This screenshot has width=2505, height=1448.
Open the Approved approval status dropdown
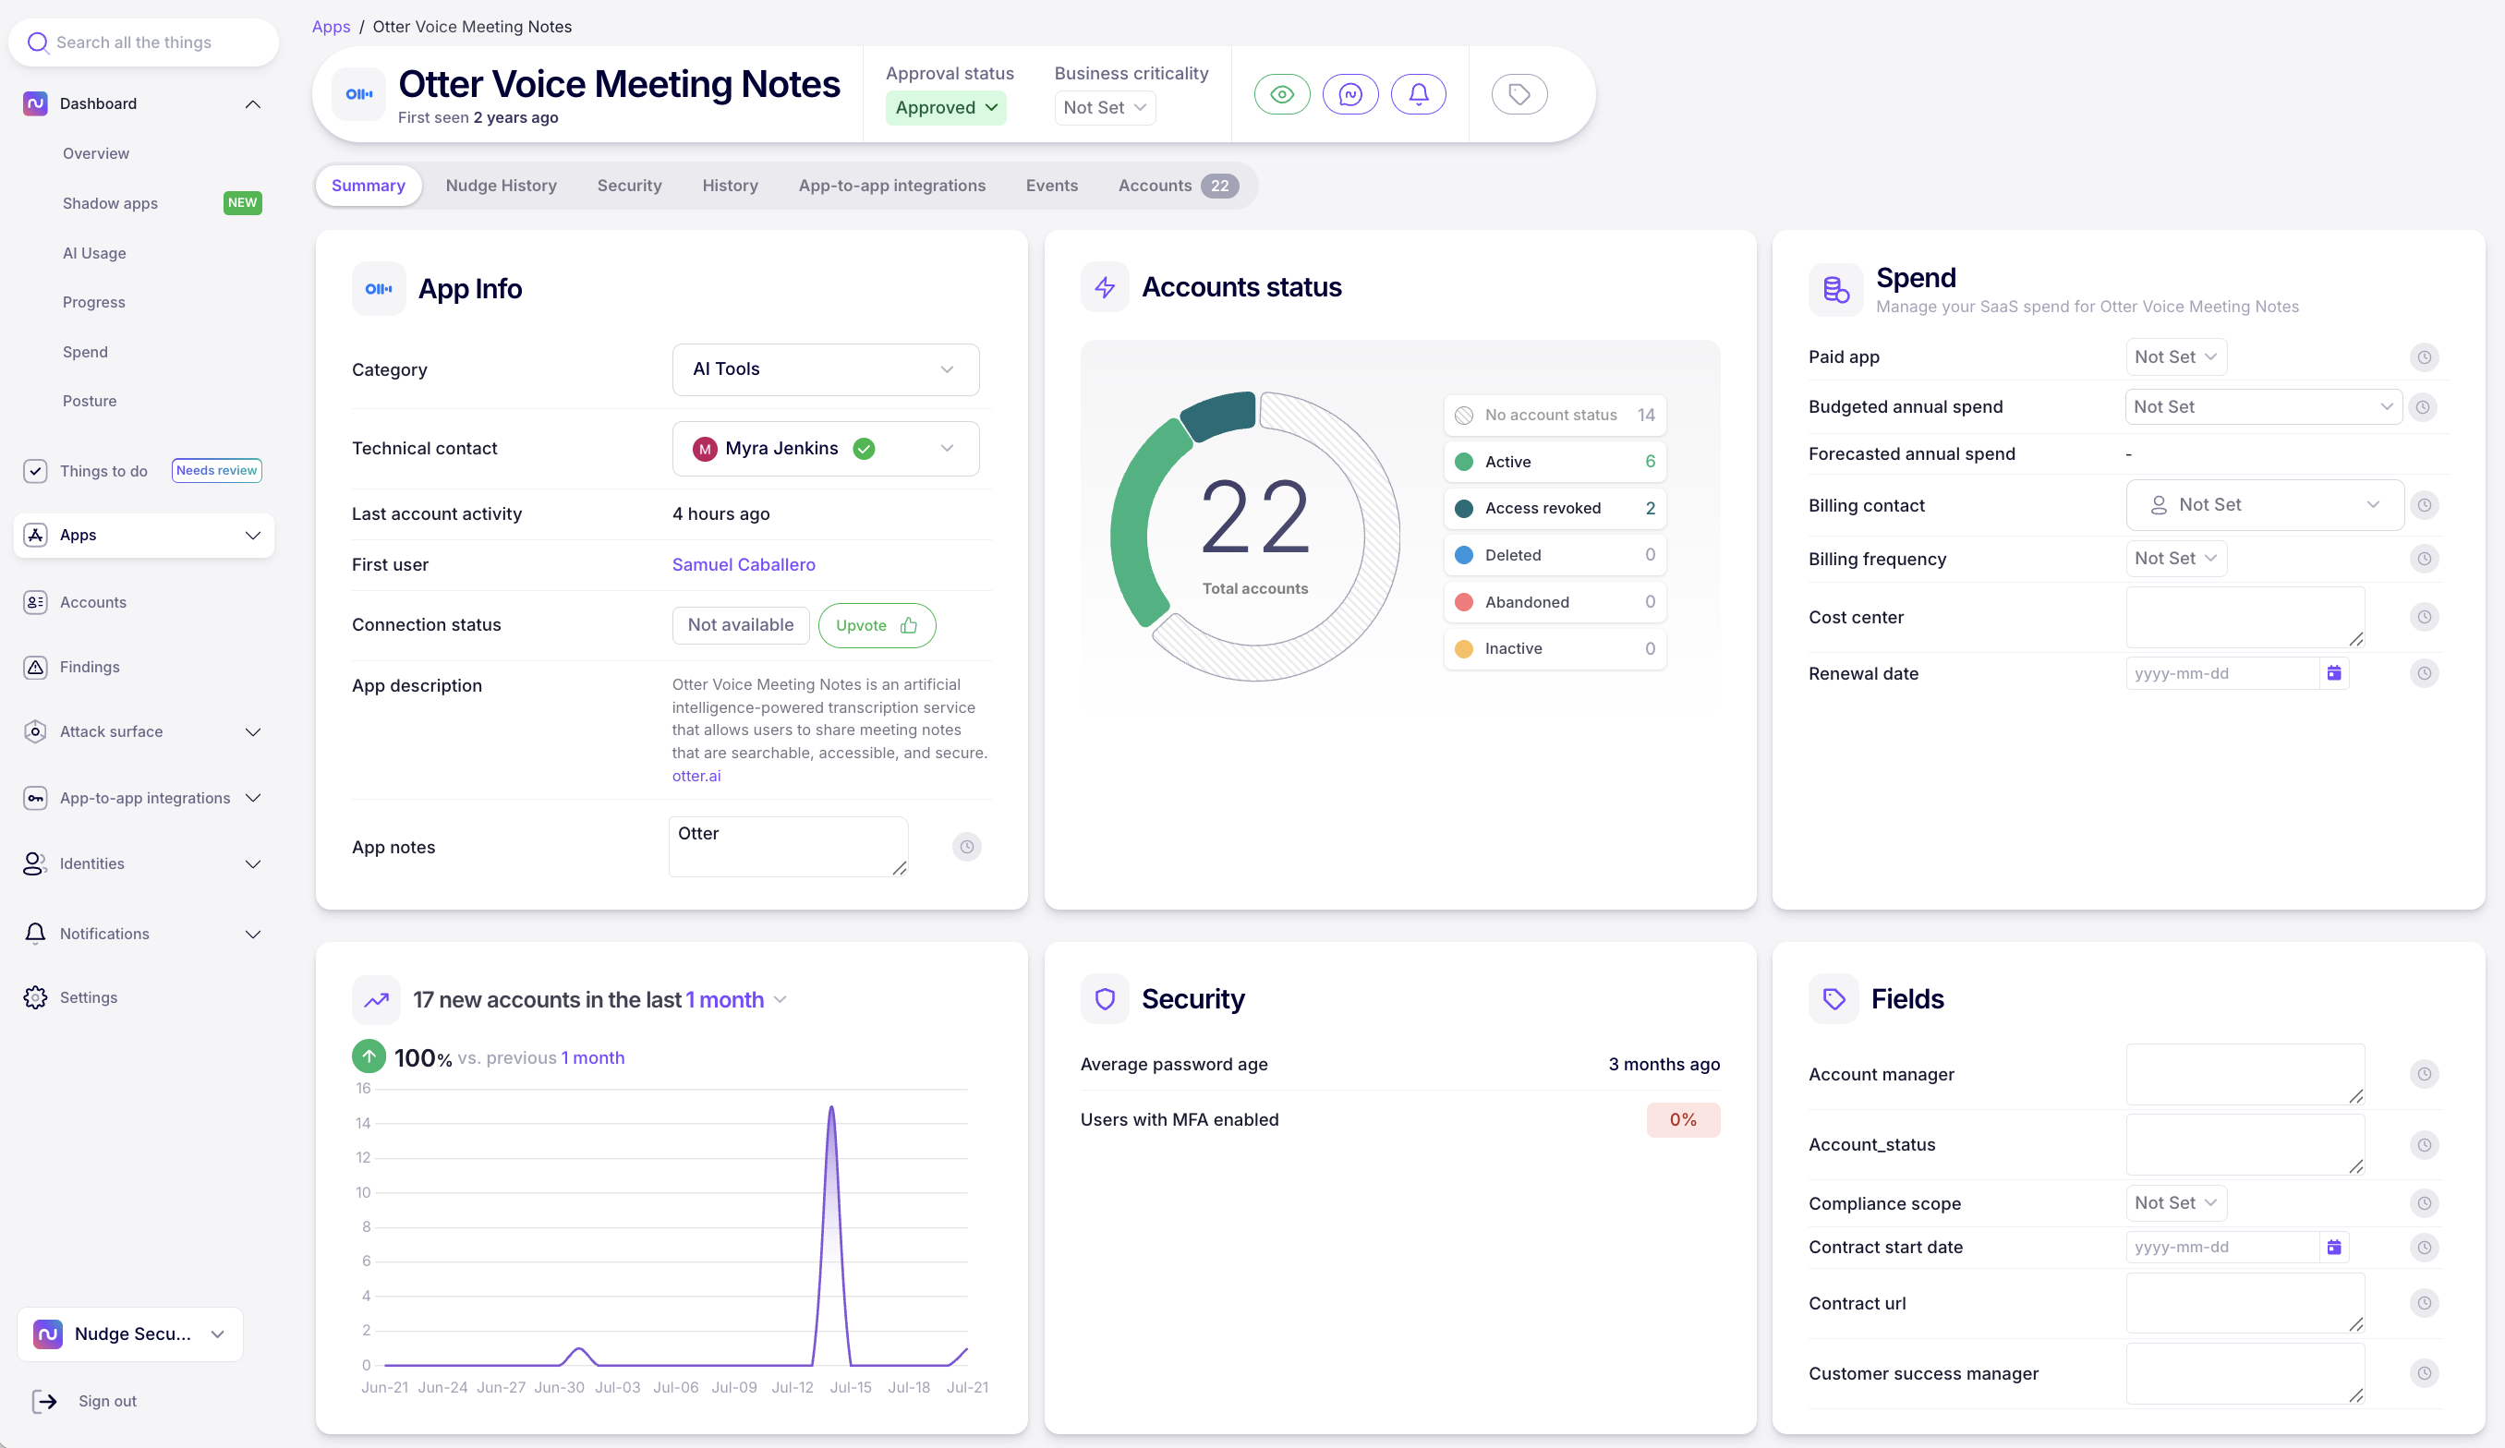945,107
